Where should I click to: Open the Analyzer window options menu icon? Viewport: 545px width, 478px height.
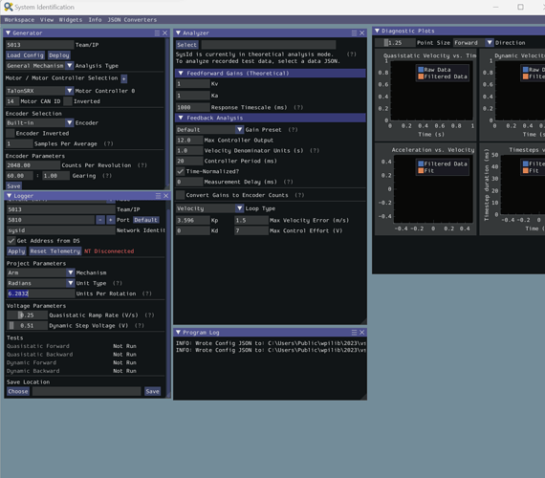[x=354, y=33]
